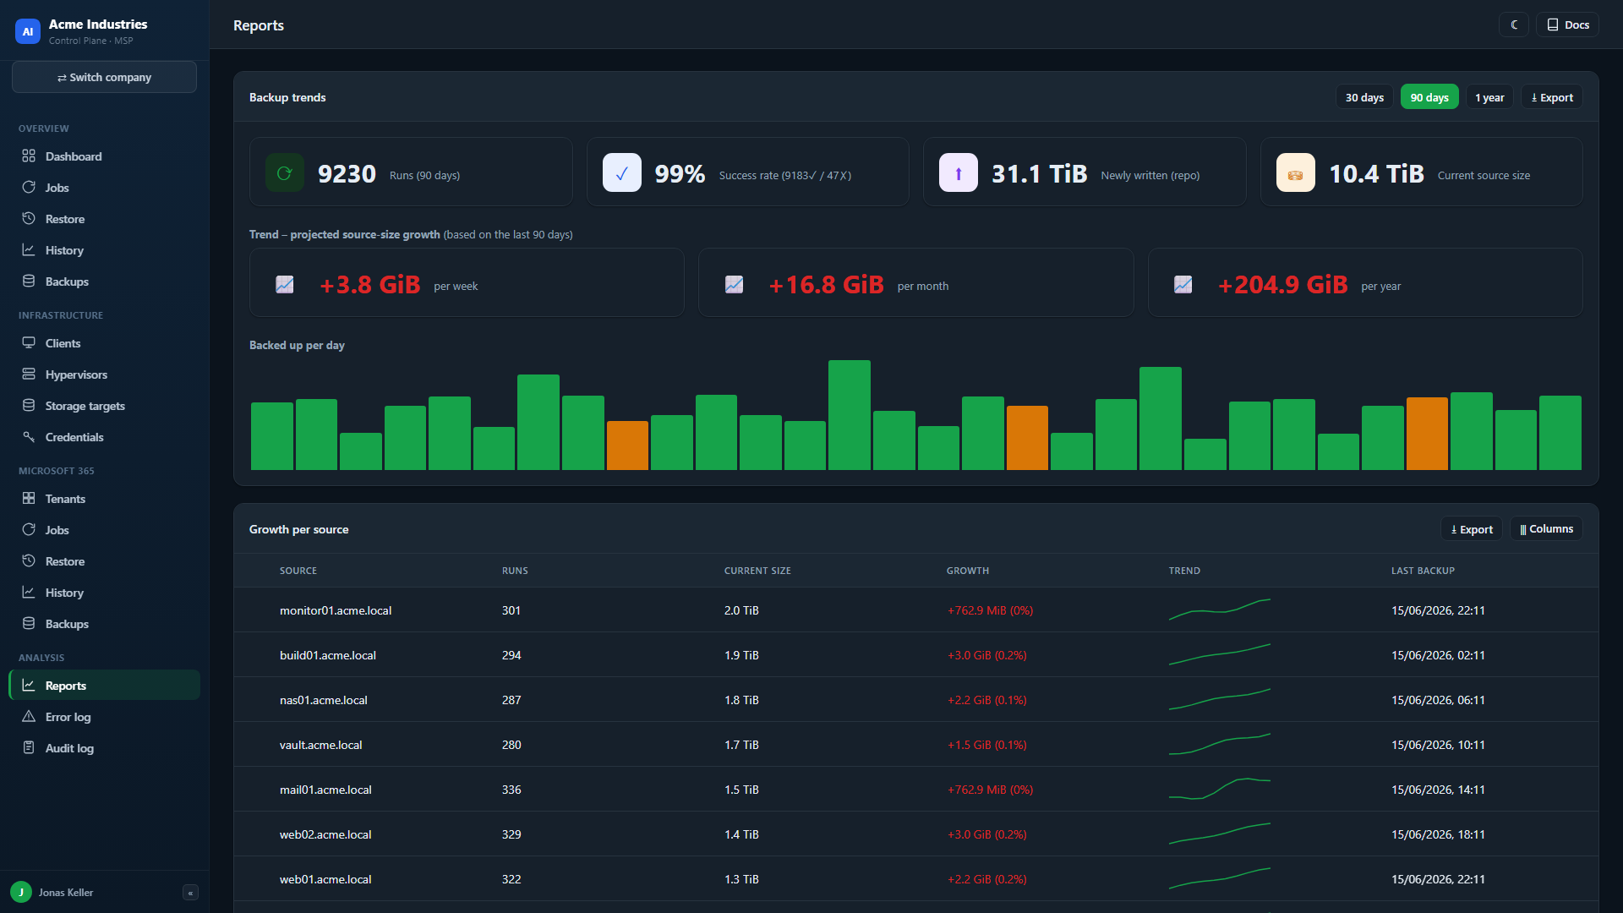
Task: Click the Audit log clipboard icon
Action: (29, 748)
